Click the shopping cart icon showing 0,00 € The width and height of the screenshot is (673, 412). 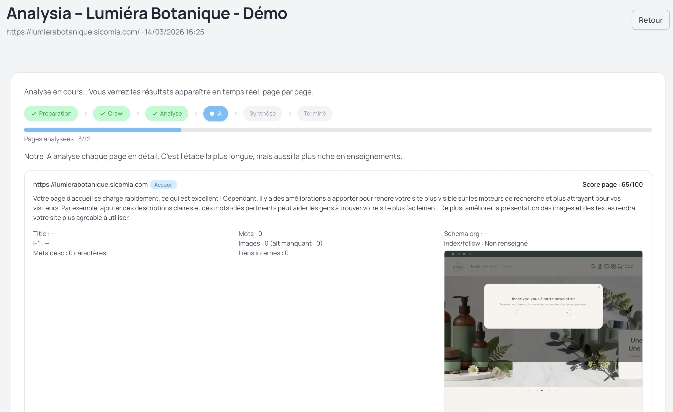(620, 266)
